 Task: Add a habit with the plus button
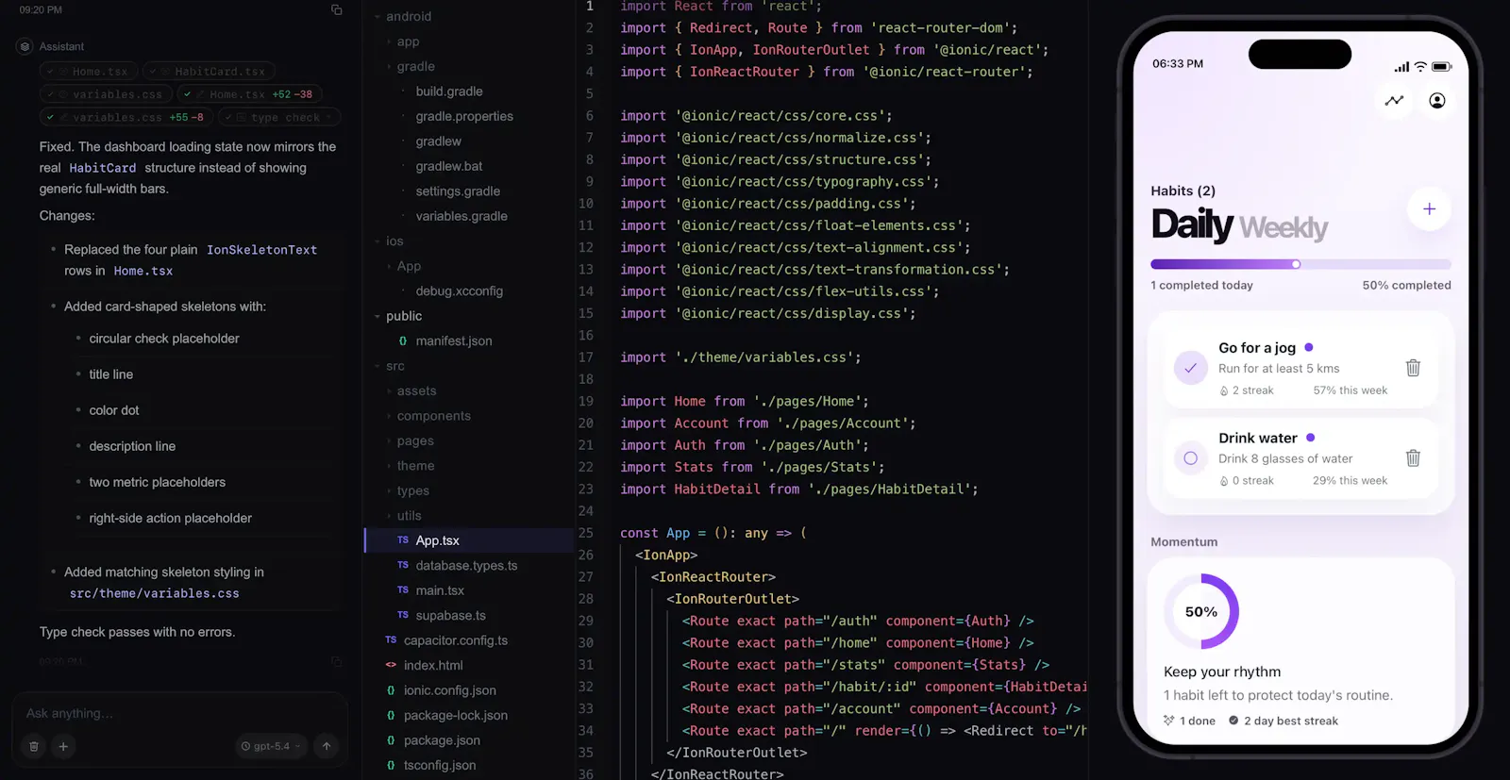tap(1429, 208)
